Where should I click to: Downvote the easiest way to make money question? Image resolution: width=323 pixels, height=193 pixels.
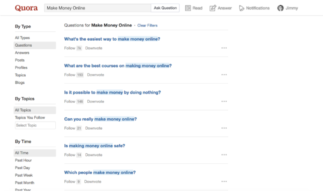click(94, 48)
